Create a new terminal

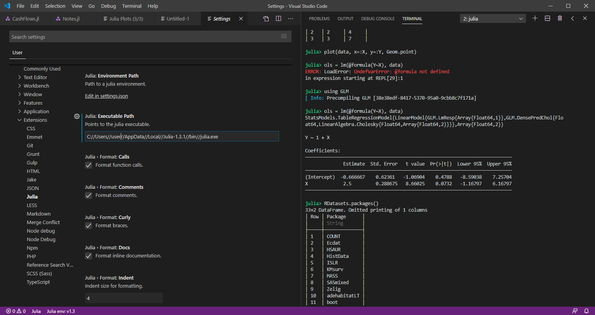(x=535, y=18)
